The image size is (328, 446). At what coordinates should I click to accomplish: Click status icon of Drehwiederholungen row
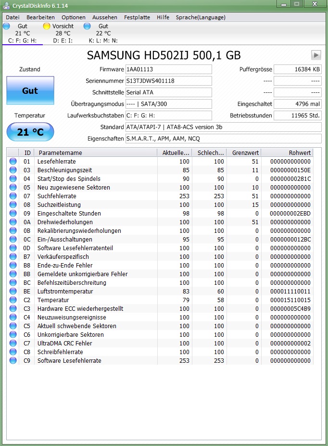click(13, 222)
